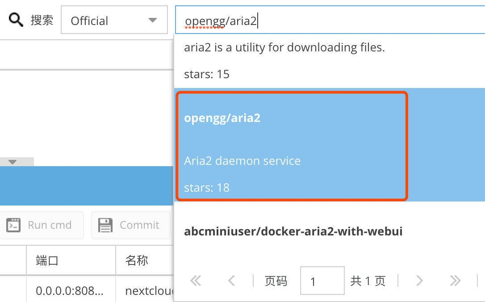Click the Run cmd button
485x302 pixels.
tap(42, 225)
